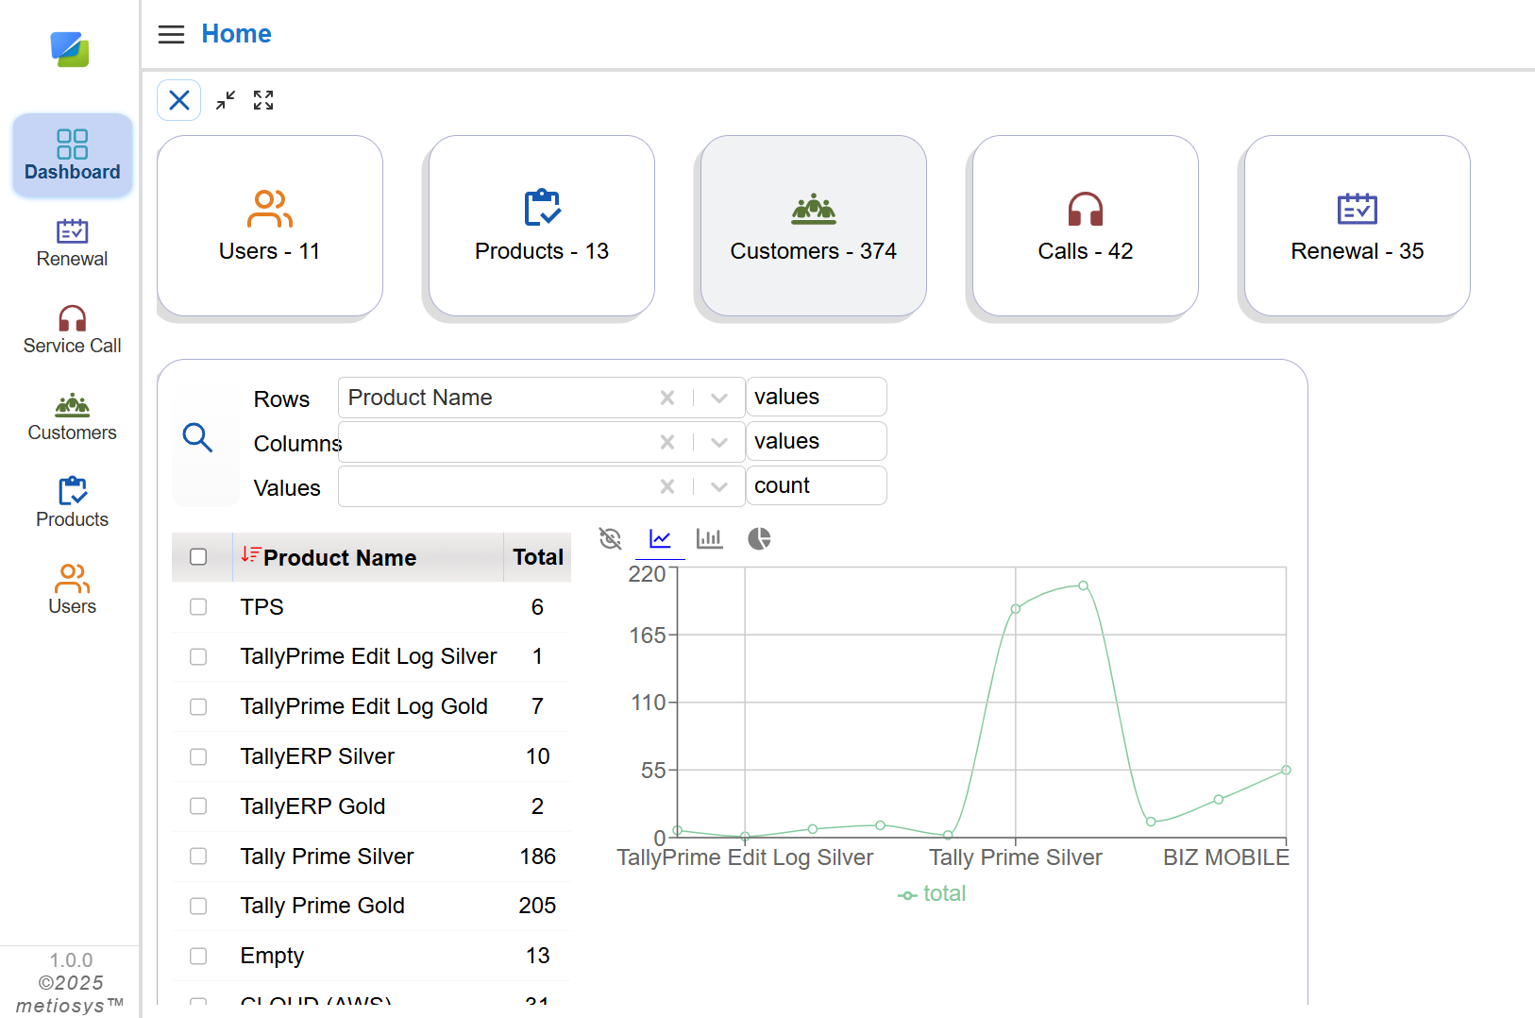Toggle the total legend item
This screenshot has height=1018, width=1535.
(x=932, y=893)
